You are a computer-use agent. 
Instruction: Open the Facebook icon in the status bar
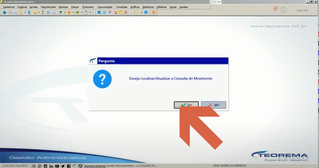(69, 166)
